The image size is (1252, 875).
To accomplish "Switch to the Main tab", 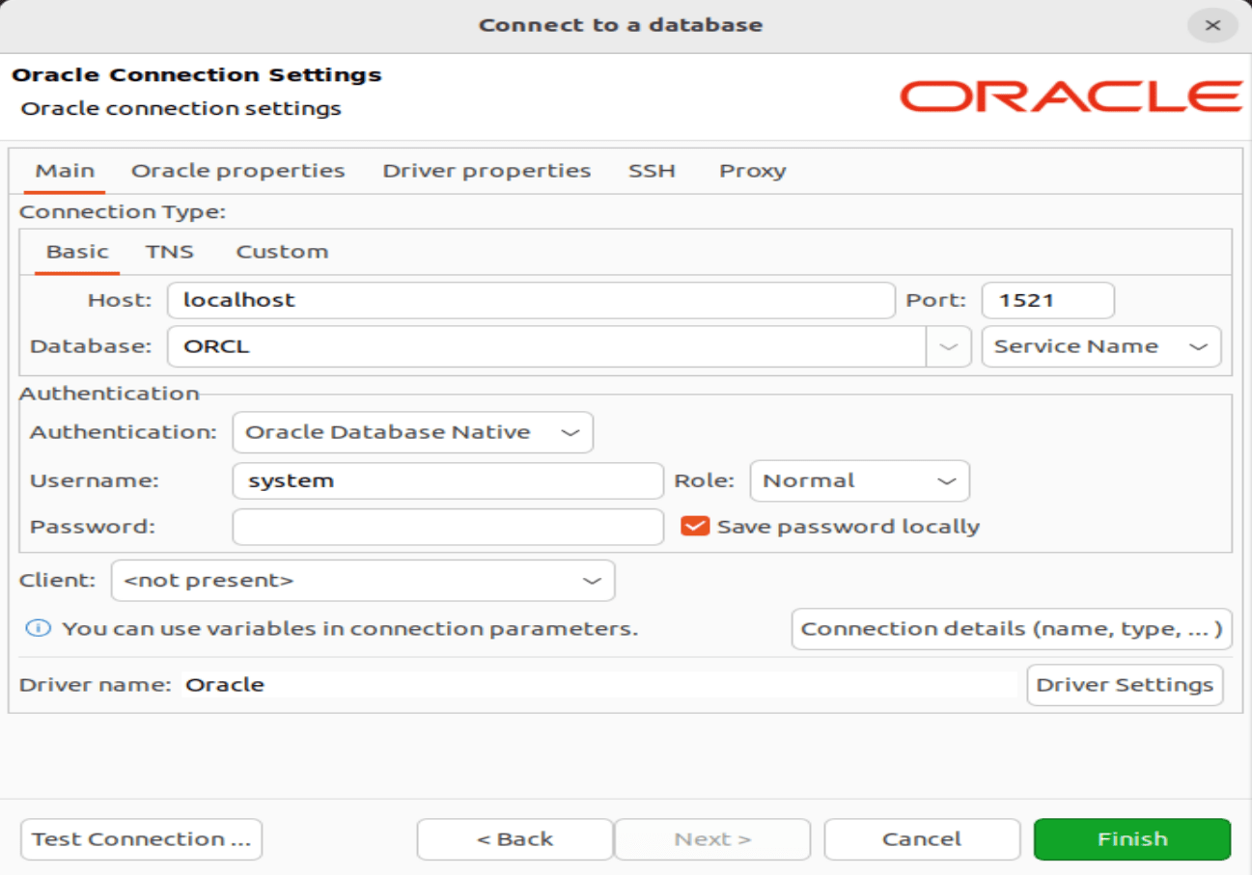I will click(65, 171).
